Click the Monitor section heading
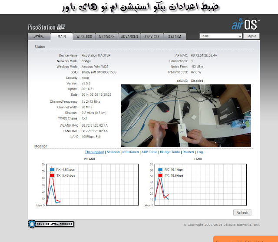Image resolution: width=278 pixels, height=242 pixels. (x=40, y=146)
